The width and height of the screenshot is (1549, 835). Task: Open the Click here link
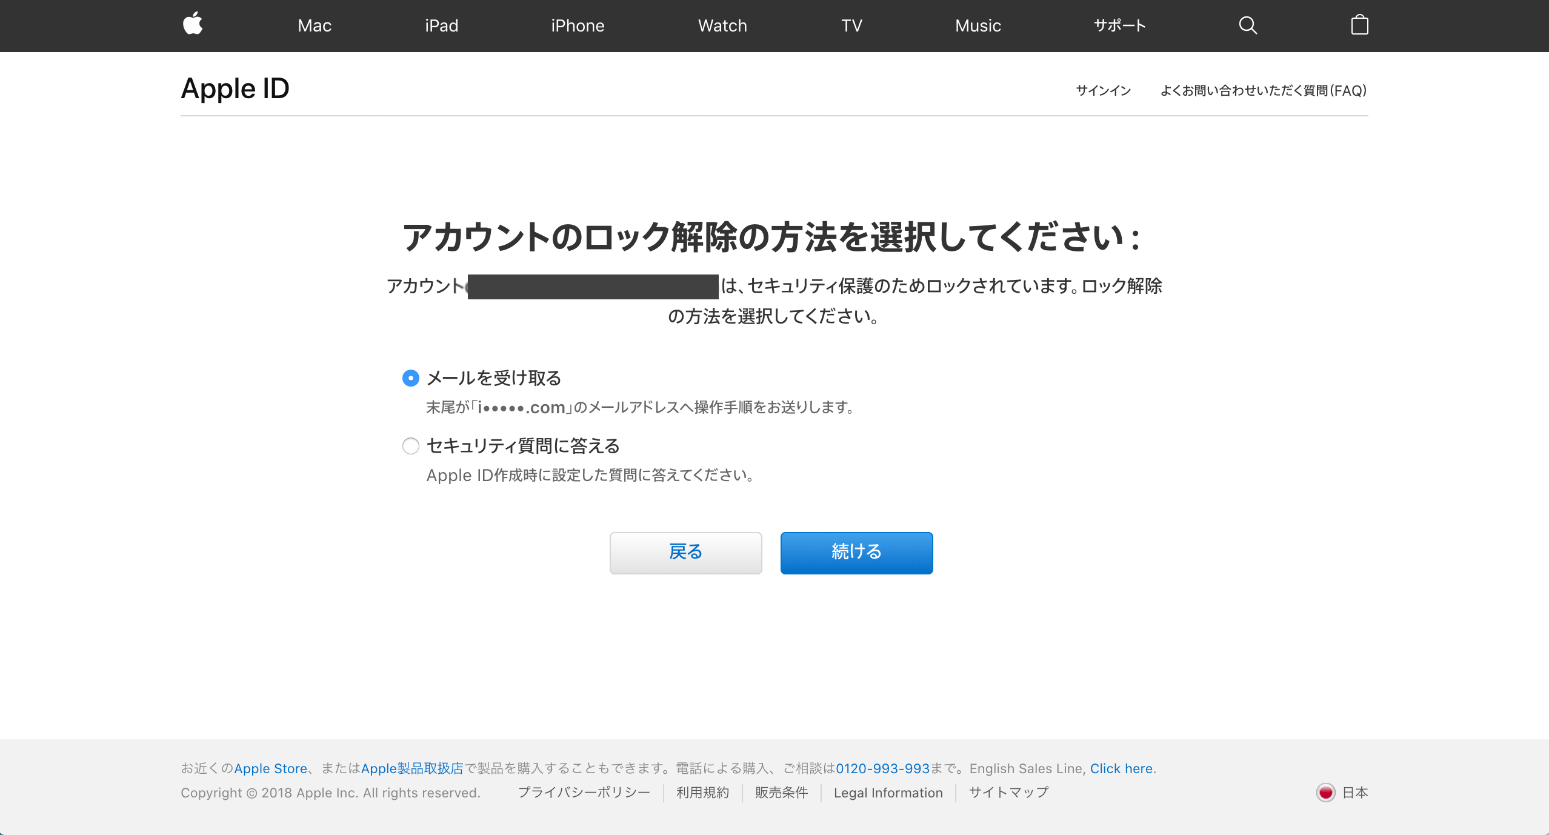(1121, 768)
